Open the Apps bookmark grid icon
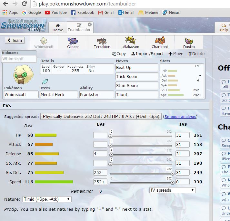 [5, 13]
